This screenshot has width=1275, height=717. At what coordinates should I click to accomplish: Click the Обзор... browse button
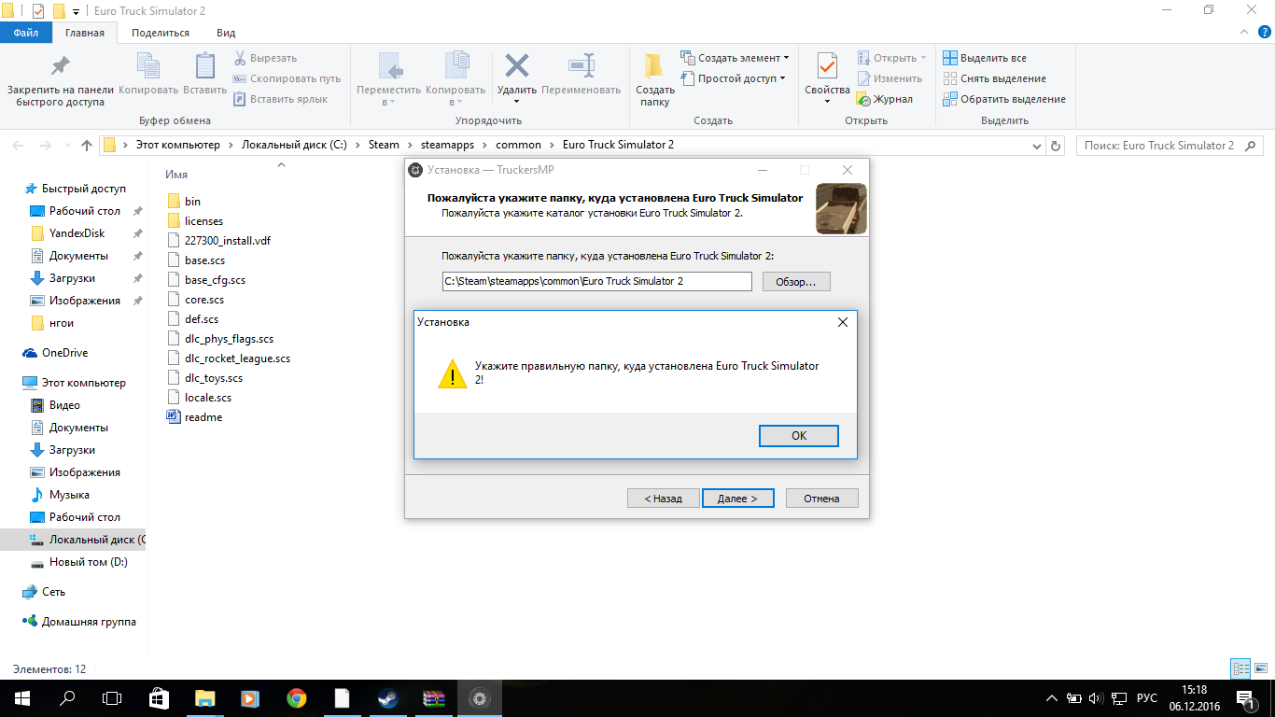click(x=796, y=281)
